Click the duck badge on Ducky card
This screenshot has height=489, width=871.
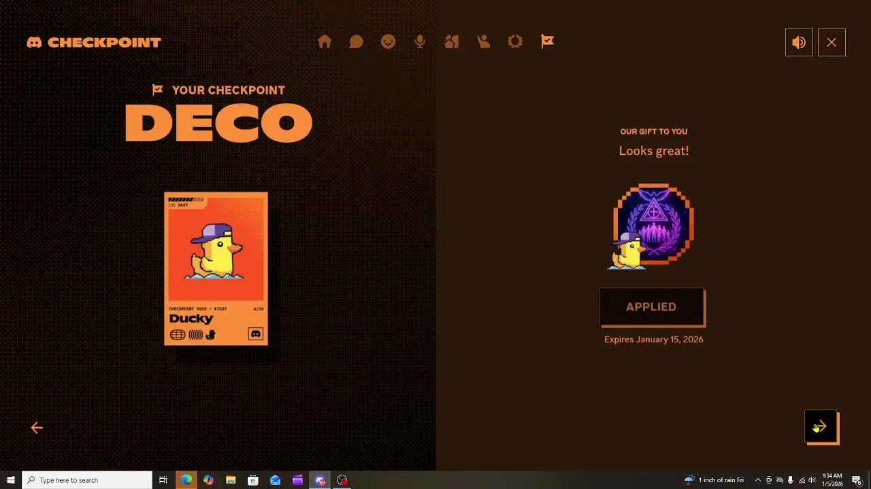[x=210, y=334]
